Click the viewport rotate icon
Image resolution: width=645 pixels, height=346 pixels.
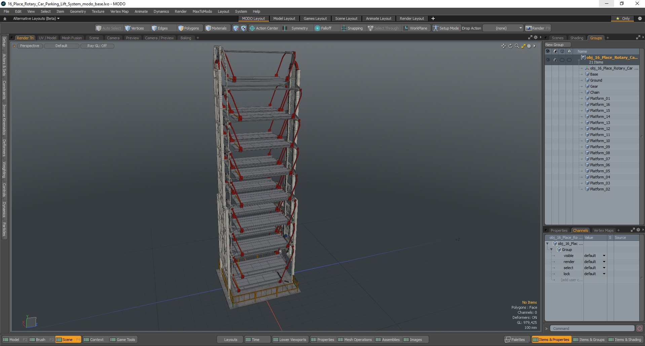[510, 46]
